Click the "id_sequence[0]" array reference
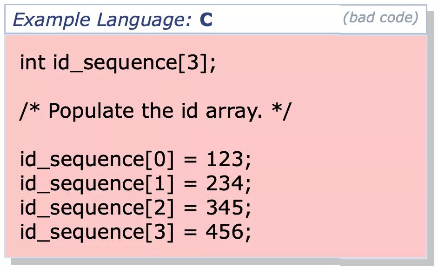 [x=96, y=160]
